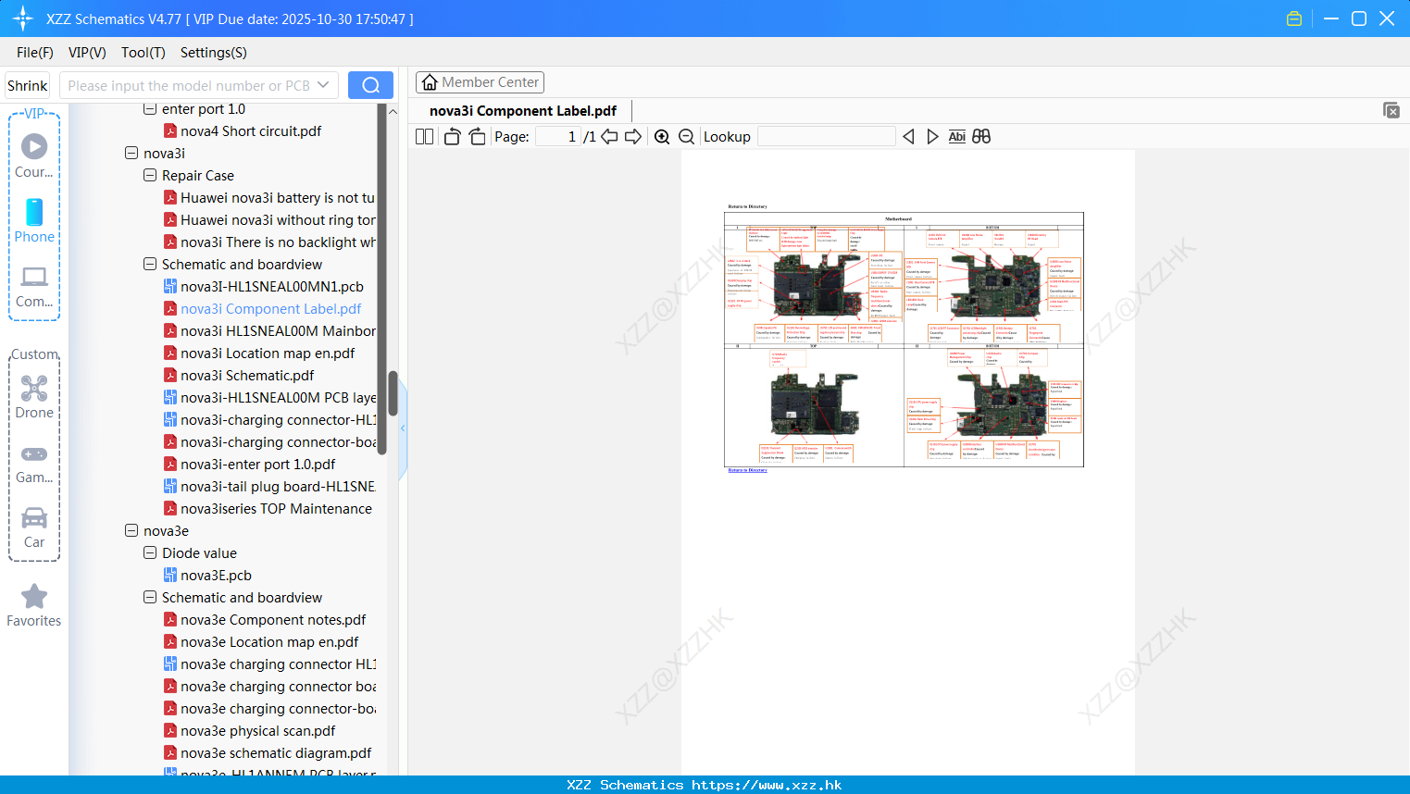Rotate the page clockwise
1410x794 pixels.
click(477, 136)
